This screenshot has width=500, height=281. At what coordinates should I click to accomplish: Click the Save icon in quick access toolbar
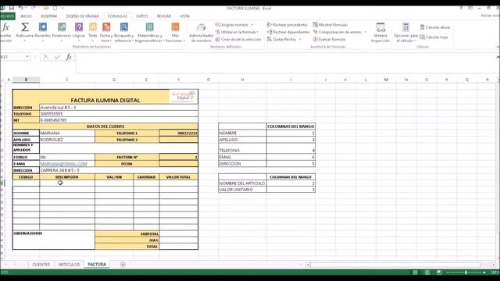tap(12, 8)
